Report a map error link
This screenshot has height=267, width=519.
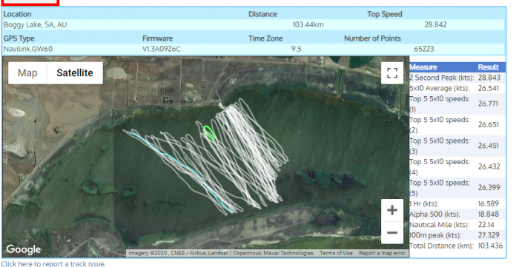[x=382, y=253]
